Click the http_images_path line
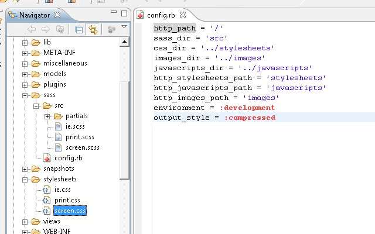The width and height of the screenshot is (375, 234). [216, 98]
